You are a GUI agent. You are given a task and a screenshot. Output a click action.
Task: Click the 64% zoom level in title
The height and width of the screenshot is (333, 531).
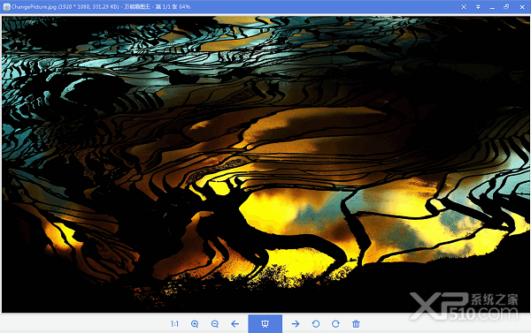(x=185, y=7)
